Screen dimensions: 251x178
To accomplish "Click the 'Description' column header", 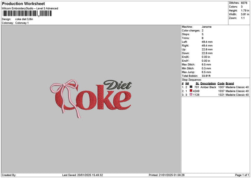I will tap(208, 84).
